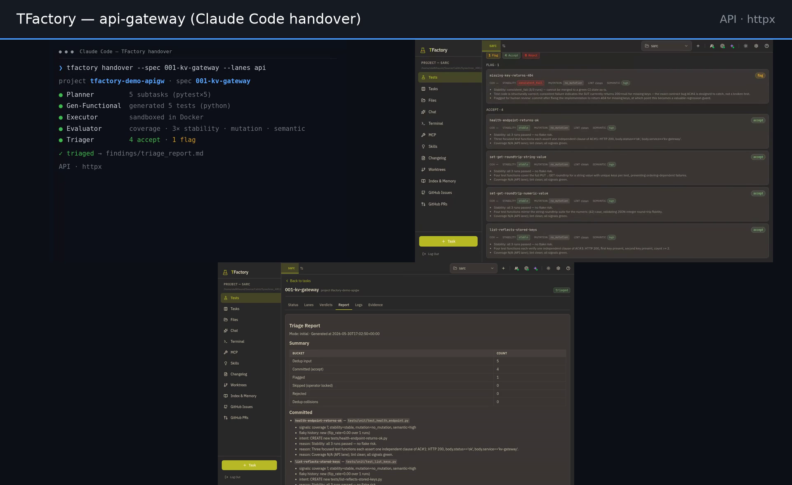Open GitHub PRs in verdicts window sidebar

coord(450,205)
